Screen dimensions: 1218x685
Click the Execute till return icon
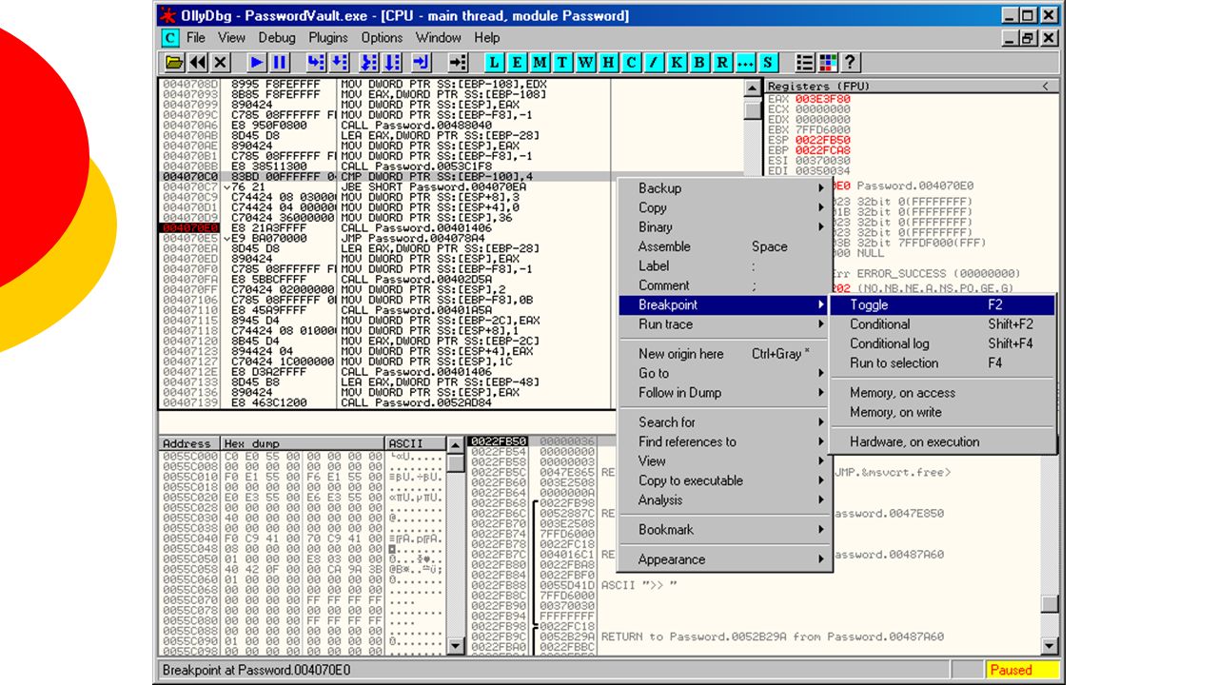tap(422, 62)
